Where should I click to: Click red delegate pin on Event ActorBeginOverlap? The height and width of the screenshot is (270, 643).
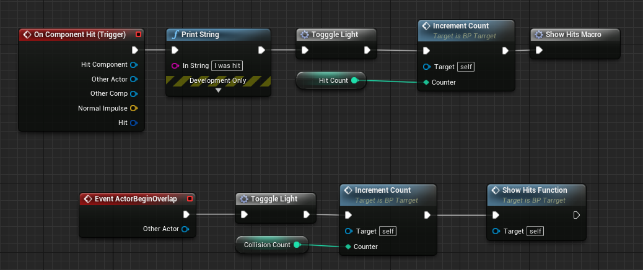[190, 199]
